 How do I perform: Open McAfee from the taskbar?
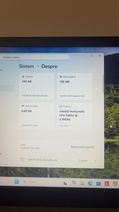115,184
